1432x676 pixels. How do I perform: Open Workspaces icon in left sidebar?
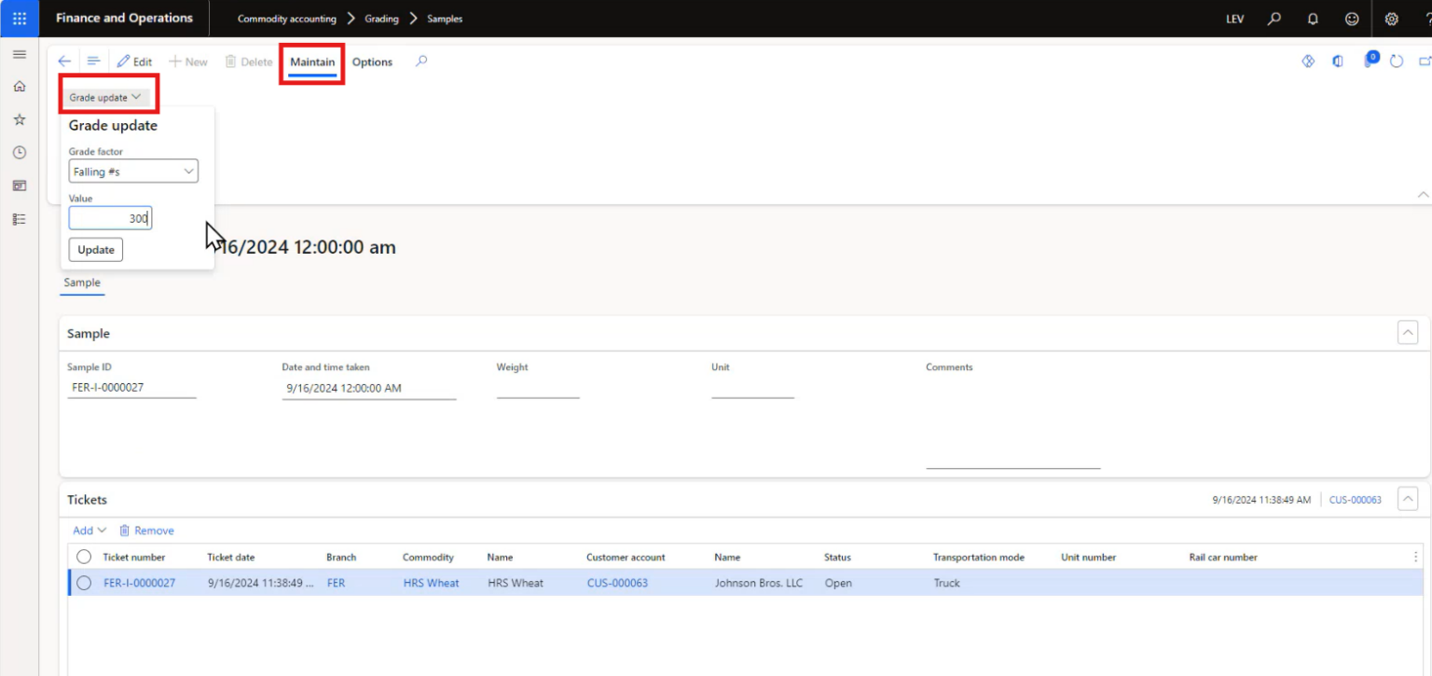click(19, 186)
